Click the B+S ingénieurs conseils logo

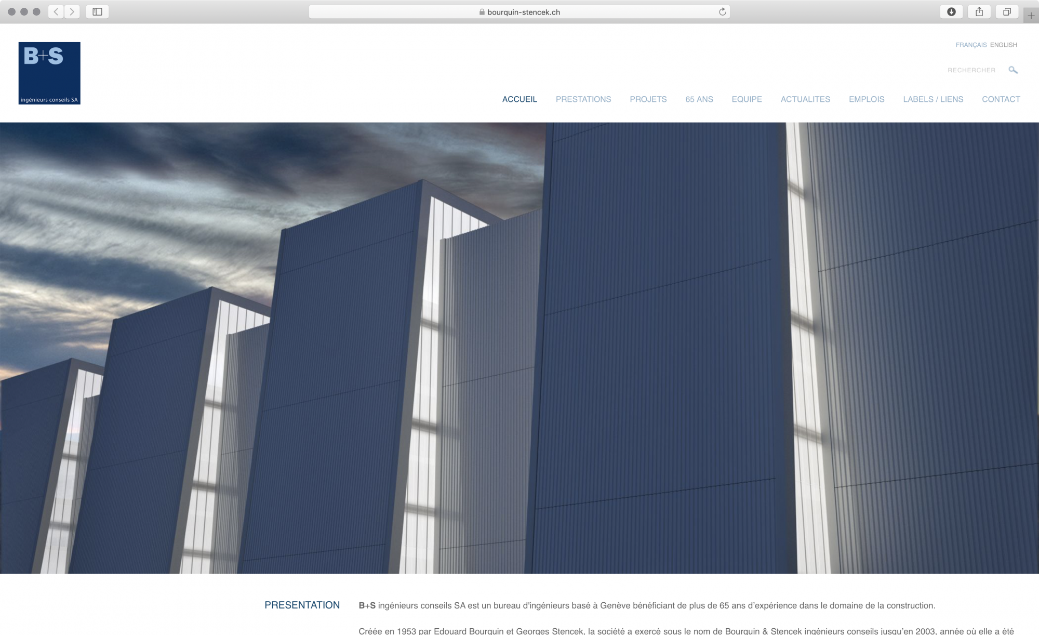(x=49, y=72)
